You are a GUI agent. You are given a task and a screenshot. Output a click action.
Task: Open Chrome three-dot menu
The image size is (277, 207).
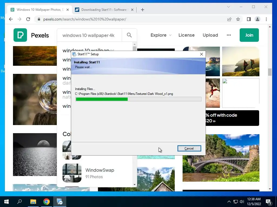[266, 19]
